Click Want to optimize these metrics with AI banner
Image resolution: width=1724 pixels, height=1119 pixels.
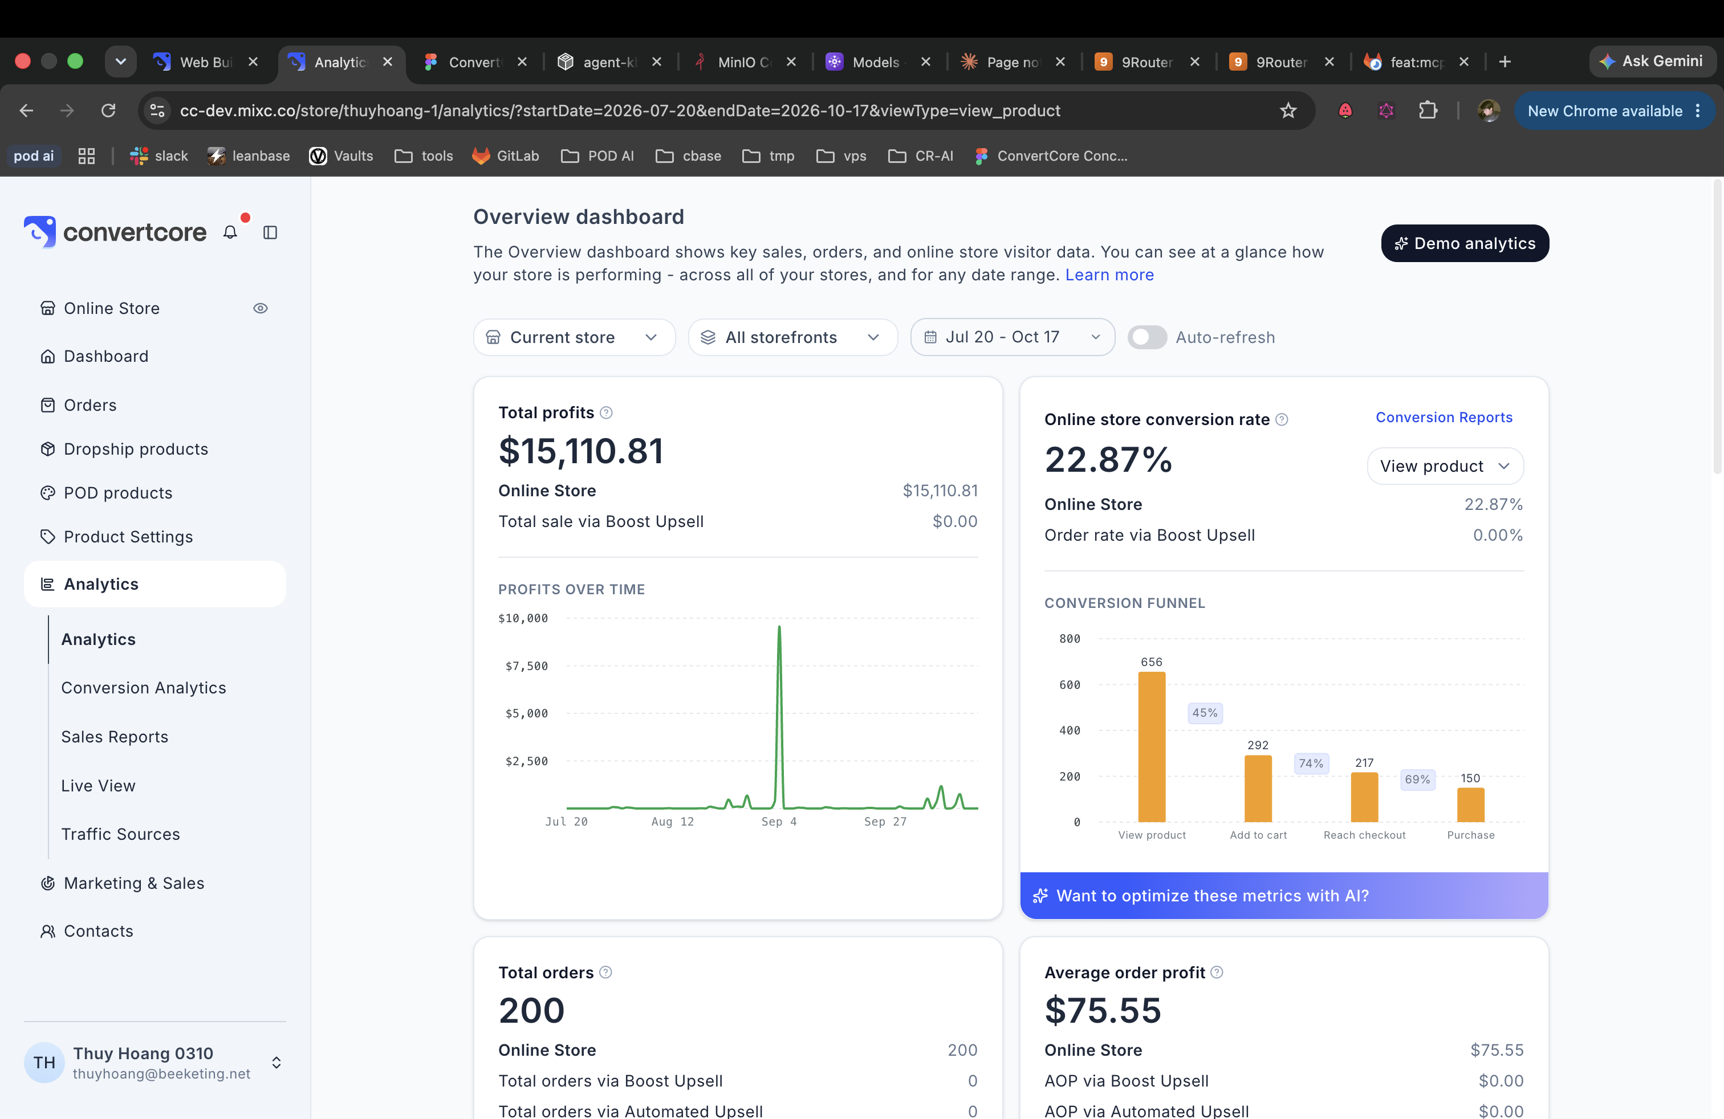click(1283, 896)
